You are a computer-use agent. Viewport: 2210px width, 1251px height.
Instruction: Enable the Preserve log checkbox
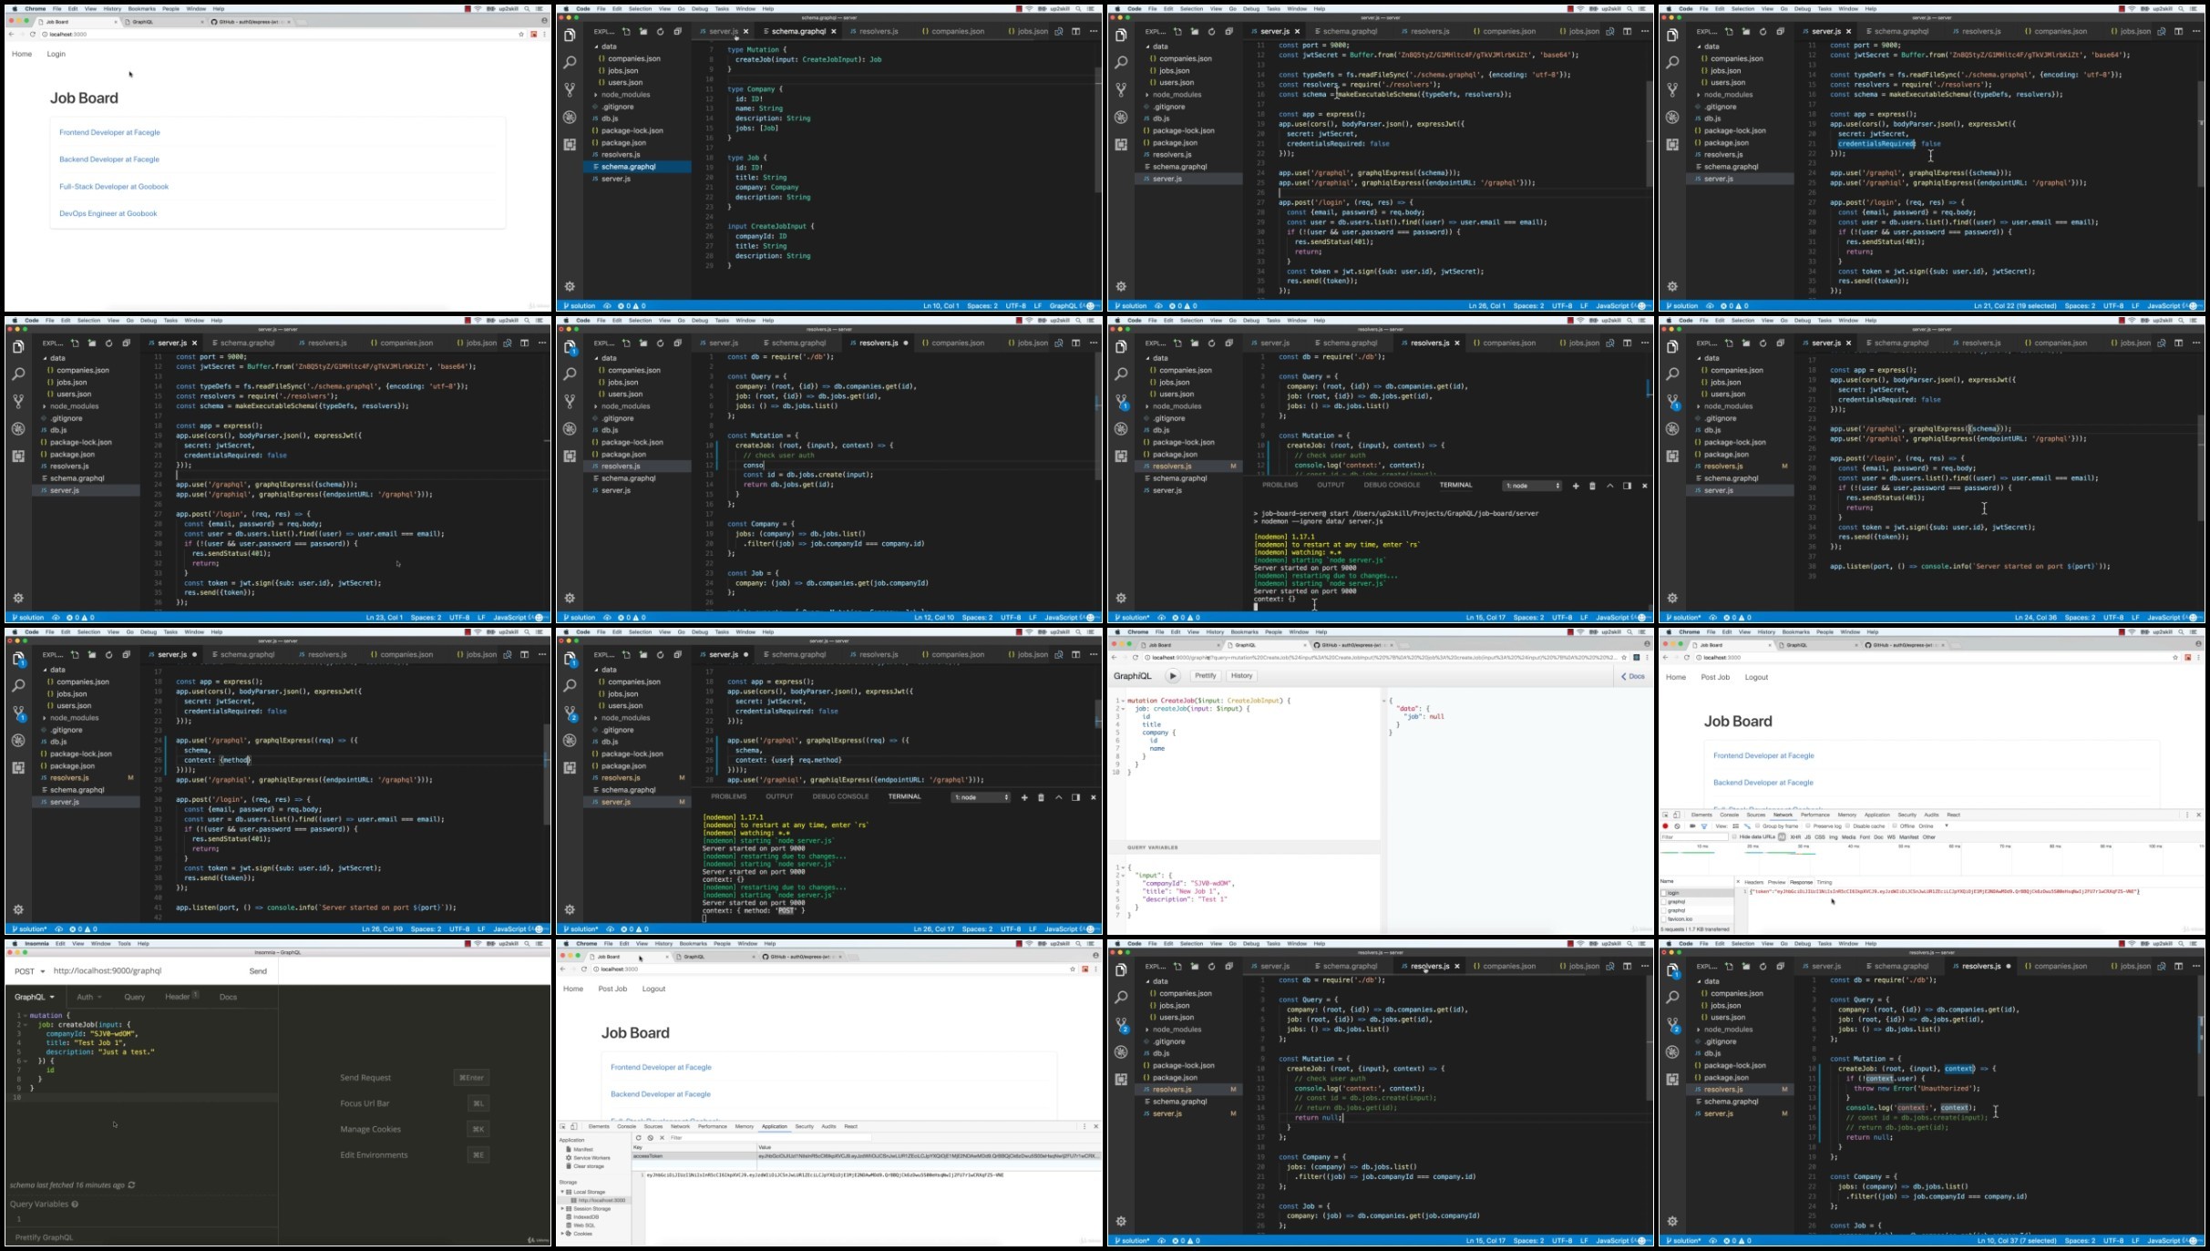click(x=1808, y=825)
